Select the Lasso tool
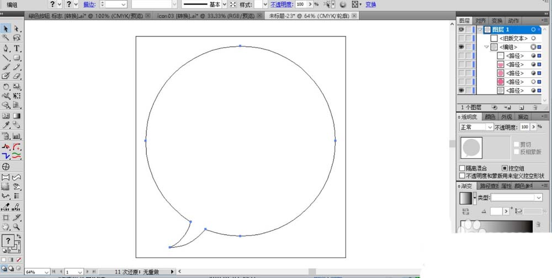The image size is (552, 278). pos(17,38)
